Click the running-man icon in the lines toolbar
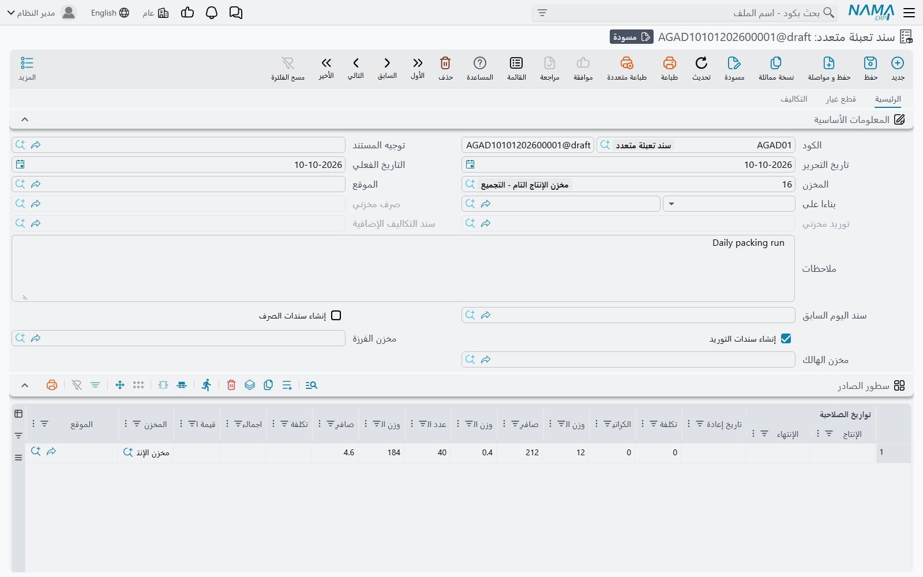The height and width of the screenshot is (577, 923). (207, 385)
